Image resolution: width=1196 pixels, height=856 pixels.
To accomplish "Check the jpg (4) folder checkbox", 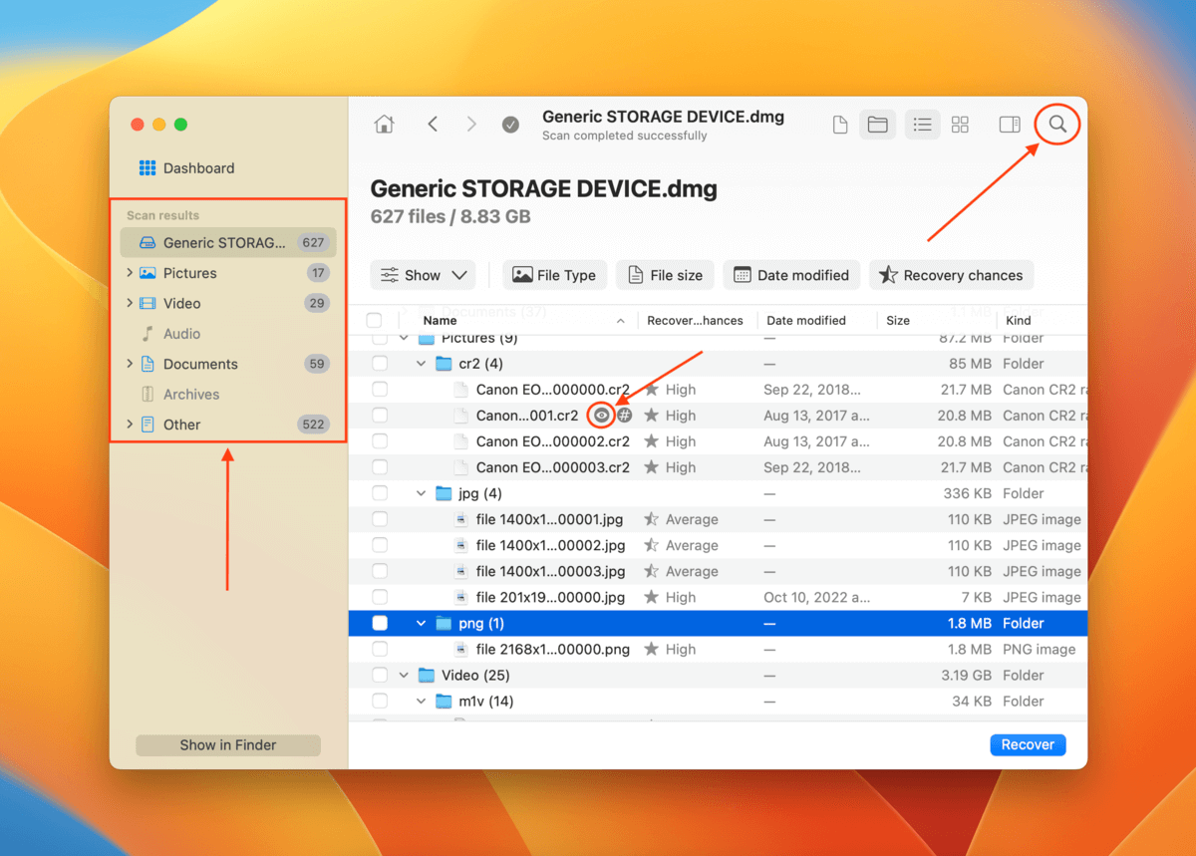I will tap(380, 493).
